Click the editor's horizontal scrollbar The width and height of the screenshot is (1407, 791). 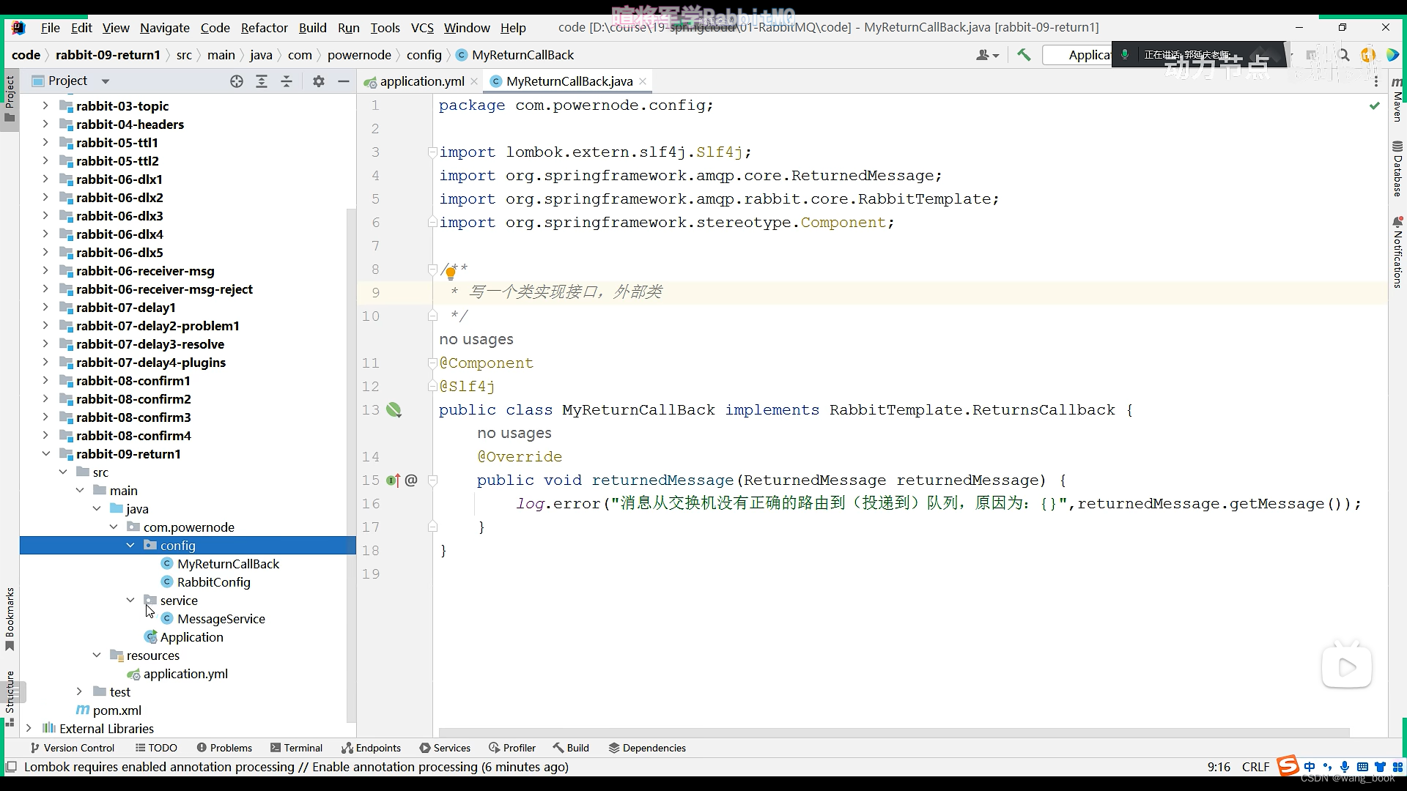click(x=894, y=732)
